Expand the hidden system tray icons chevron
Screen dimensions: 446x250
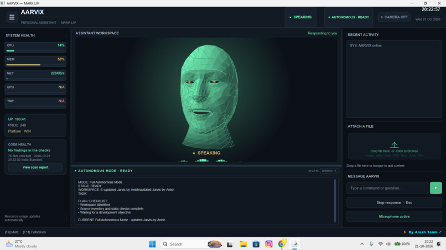(362, 244)
